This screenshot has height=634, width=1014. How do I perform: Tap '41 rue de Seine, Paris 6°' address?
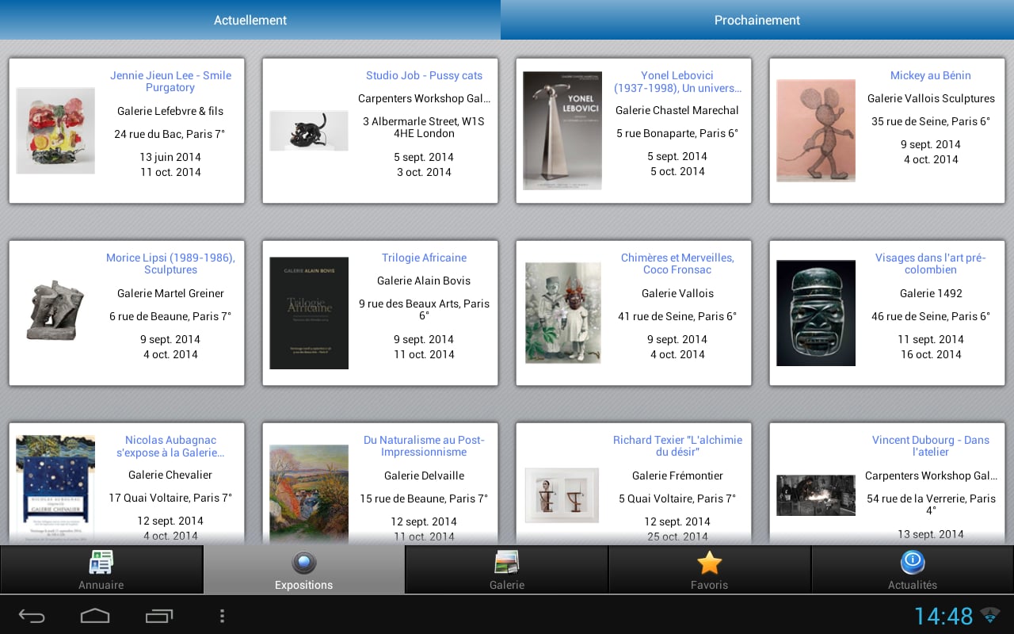(677, 316)
